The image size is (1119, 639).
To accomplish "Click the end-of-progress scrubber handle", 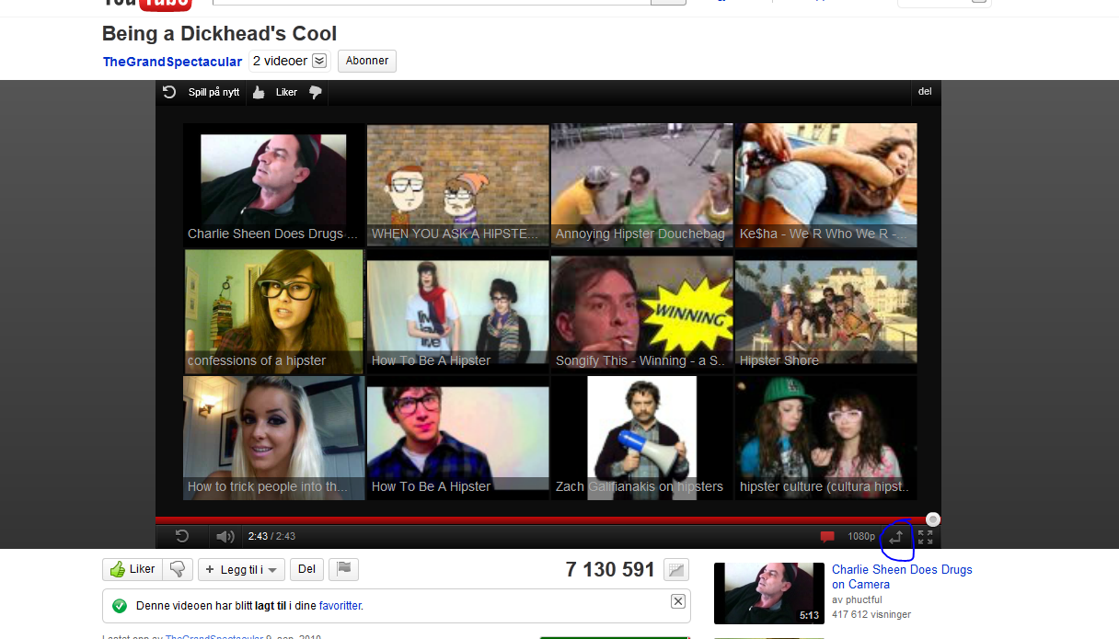I will point(933,519).
